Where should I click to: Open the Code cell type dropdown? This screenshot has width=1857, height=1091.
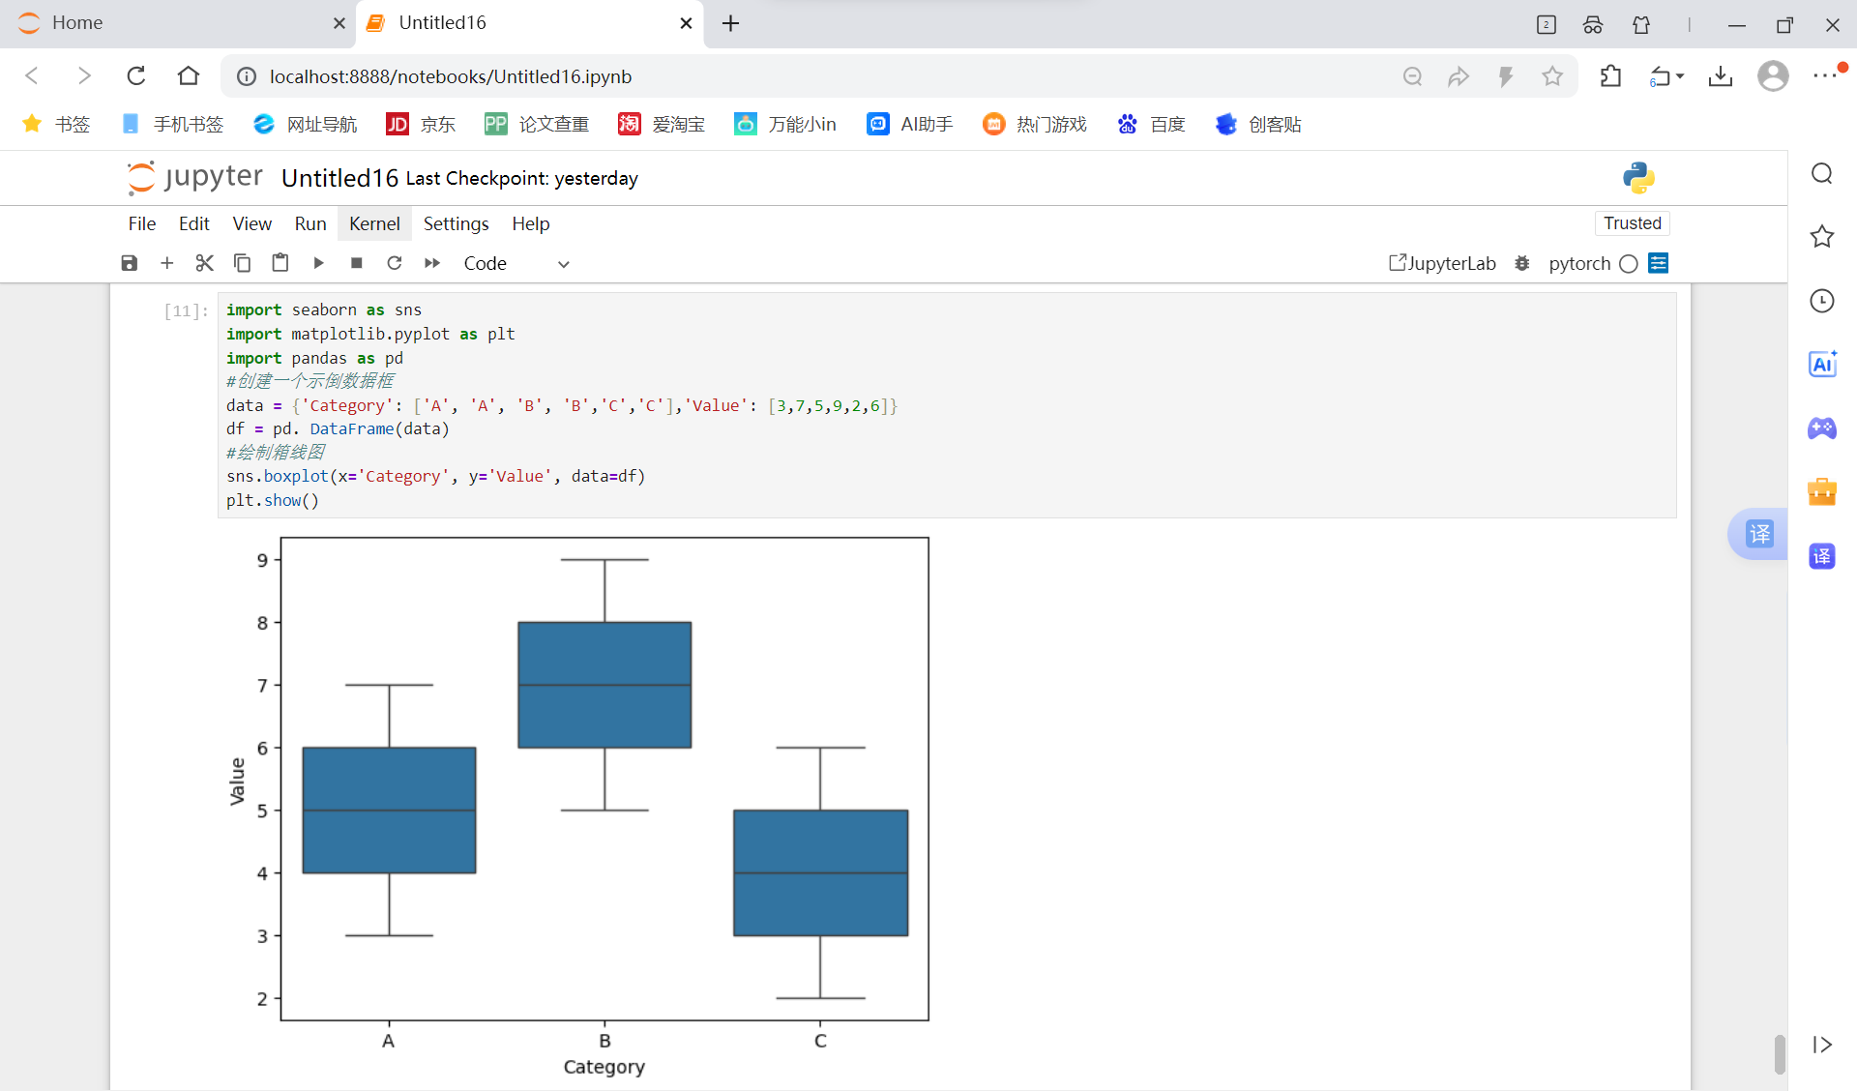516,263
